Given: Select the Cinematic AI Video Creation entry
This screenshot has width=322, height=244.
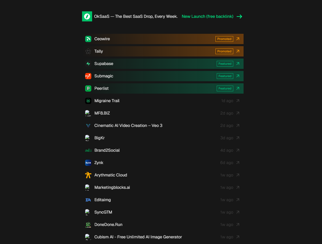Looking at the screenshot, I should 128,126.
